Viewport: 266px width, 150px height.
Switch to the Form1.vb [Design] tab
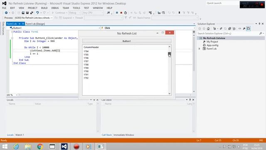35,24
